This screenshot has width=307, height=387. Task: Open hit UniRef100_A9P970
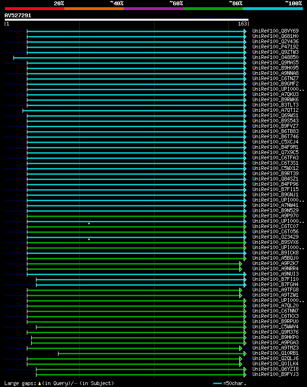[x=275, y=216]
